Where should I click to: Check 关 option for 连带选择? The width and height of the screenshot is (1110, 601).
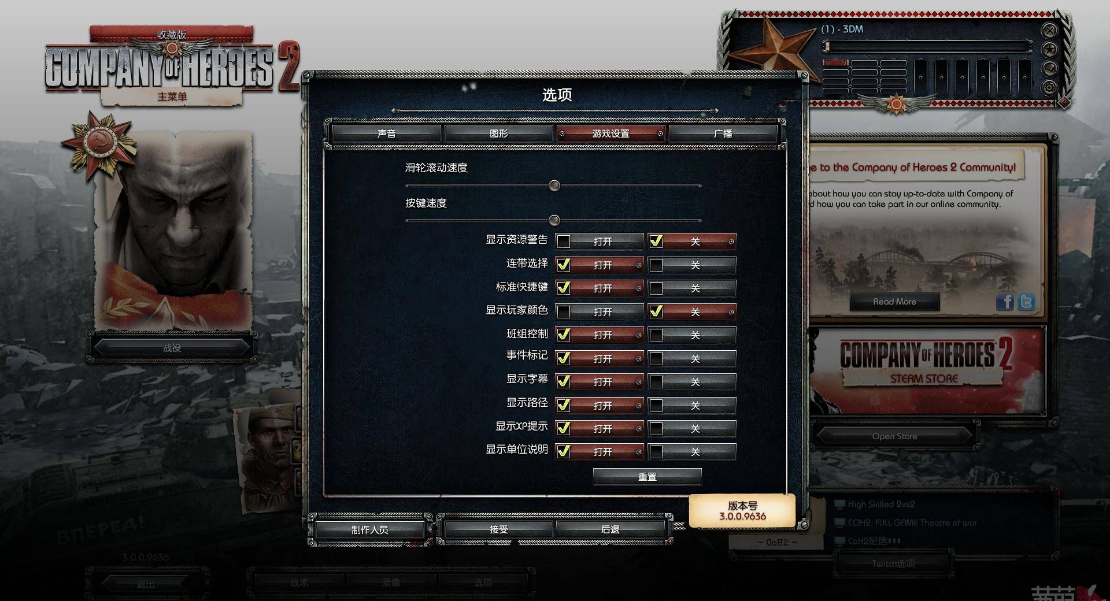click(x=656, y=265)
